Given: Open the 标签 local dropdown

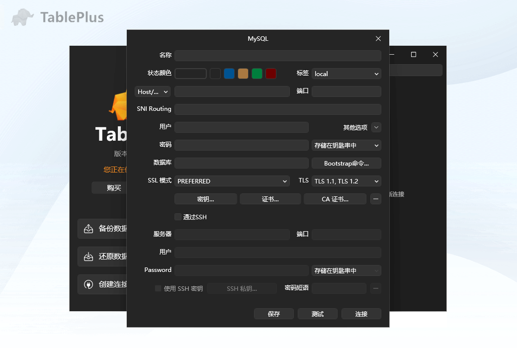Looking at the screenshot, I should pos(346,73).
